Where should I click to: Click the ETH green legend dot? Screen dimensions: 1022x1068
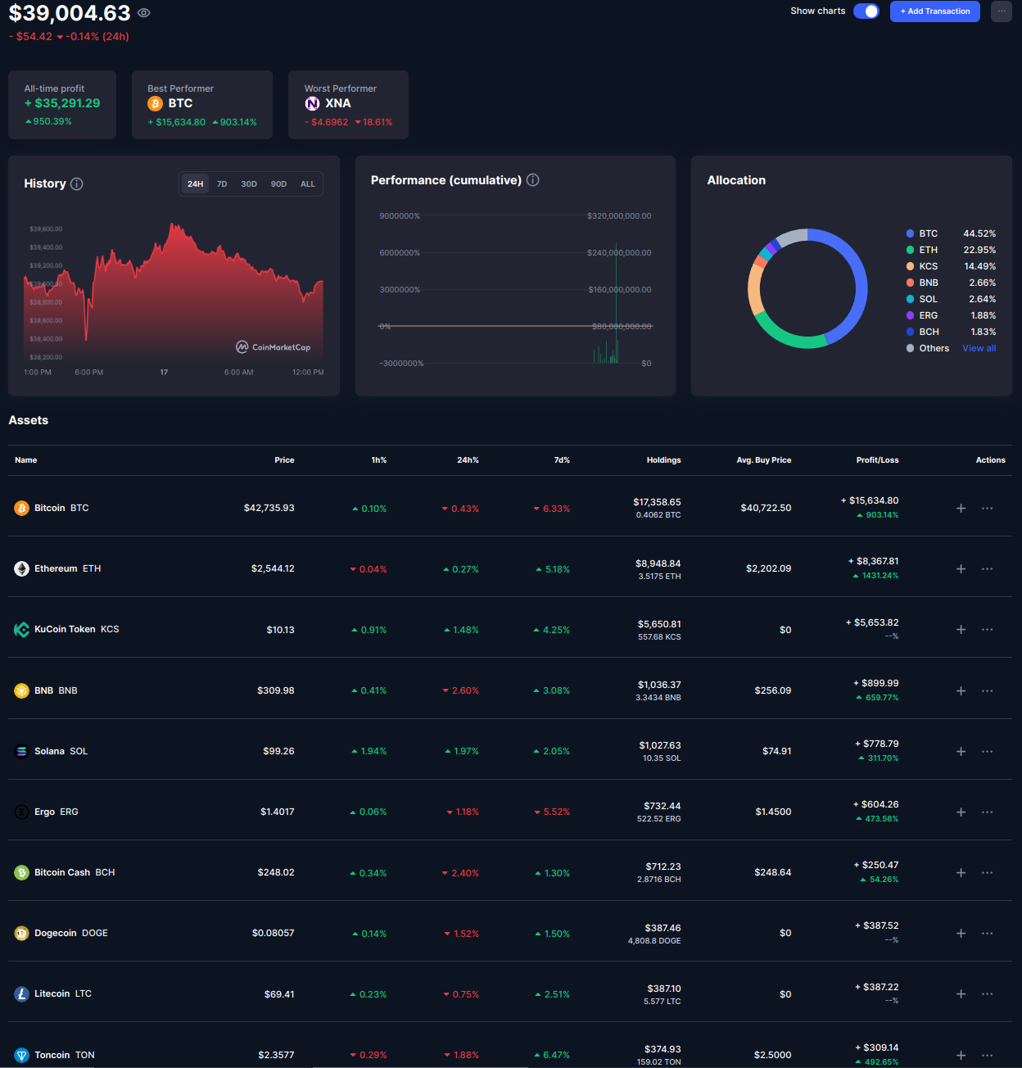(x=910, y=250)
